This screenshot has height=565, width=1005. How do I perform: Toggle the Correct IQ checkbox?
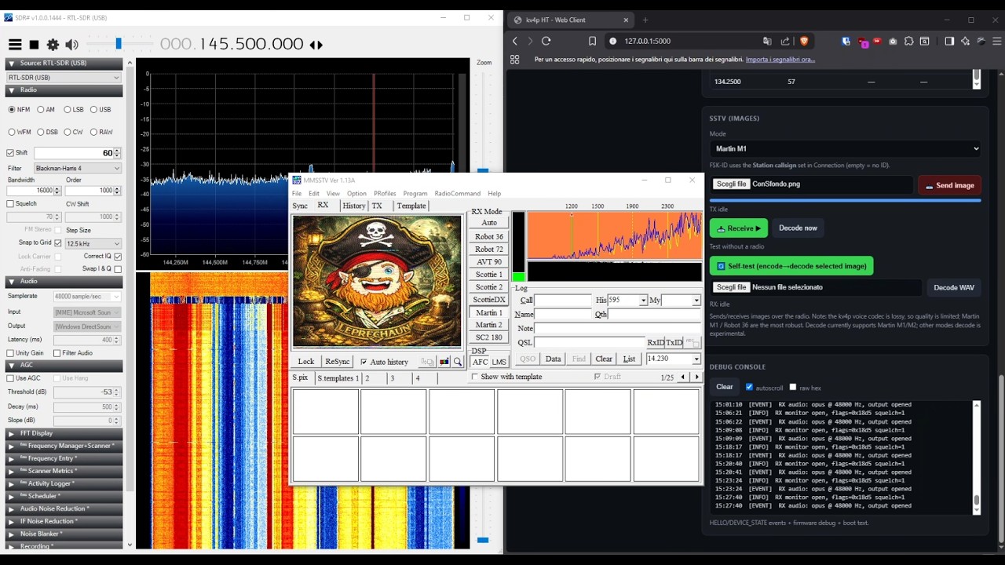tap(118, 257)
